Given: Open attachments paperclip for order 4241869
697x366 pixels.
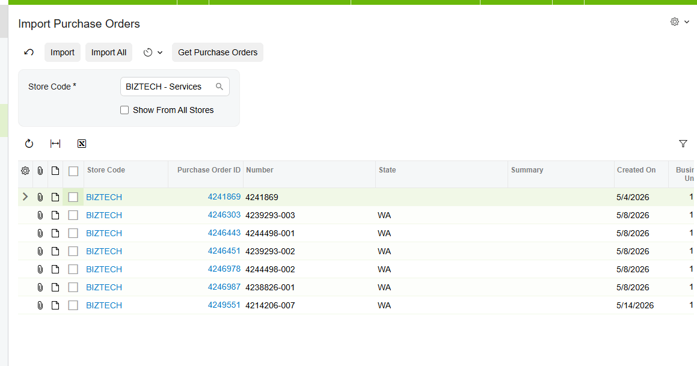Looking at the screenshot, I should (x=40, y=197).
